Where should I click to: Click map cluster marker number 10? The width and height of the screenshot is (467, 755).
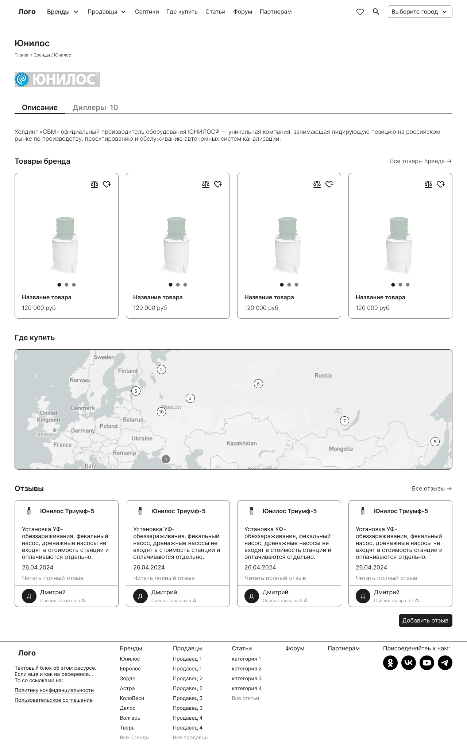[161, 412]
